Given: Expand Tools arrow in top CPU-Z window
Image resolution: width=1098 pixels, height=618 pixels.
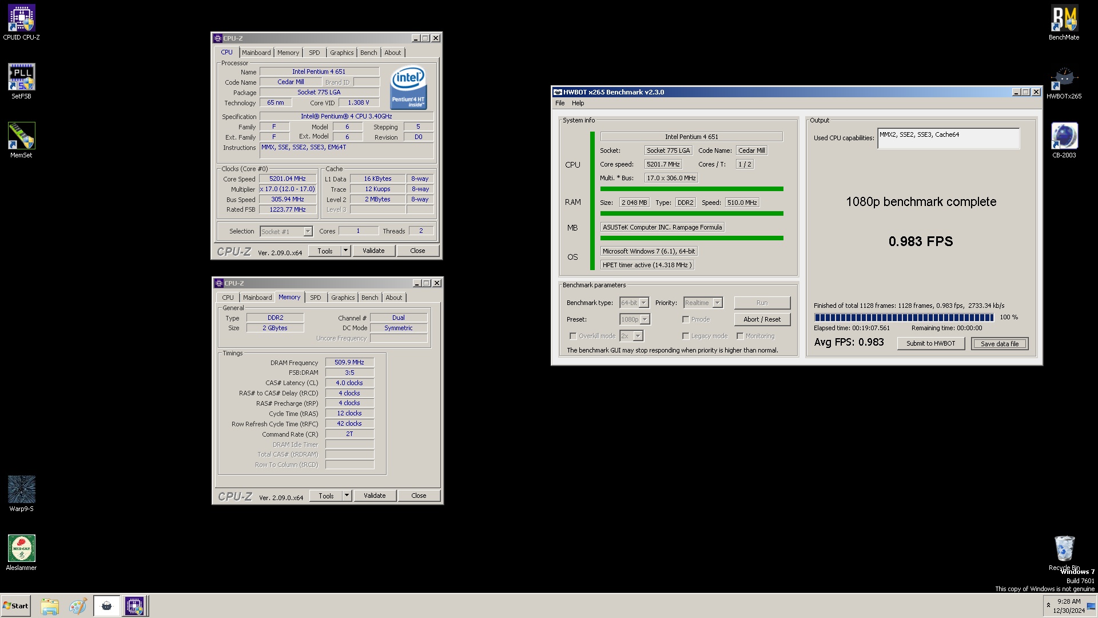Looking at the screenshot, I should point(345,251).
